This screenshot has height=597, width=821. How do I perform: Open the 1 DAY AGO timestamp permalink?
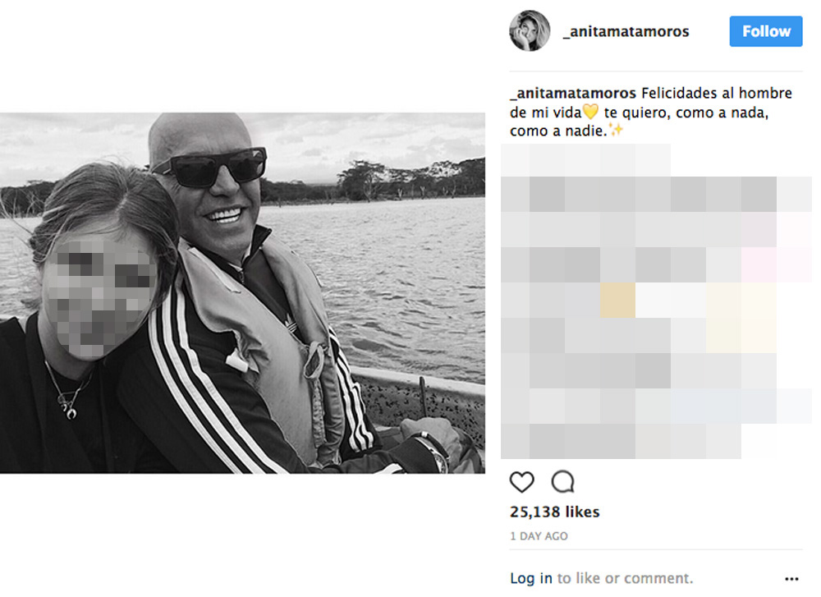click(x=539, y=536)
